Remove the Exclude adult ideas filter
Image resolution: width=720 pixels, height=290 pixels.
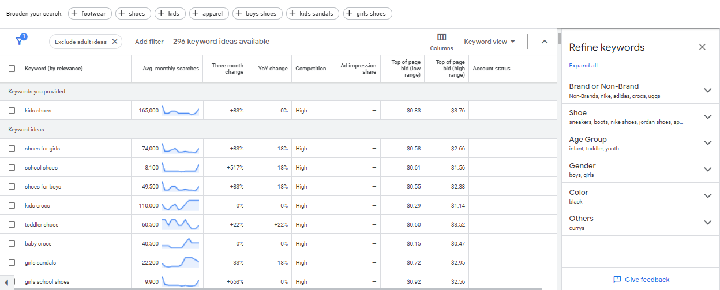(114, 42)
